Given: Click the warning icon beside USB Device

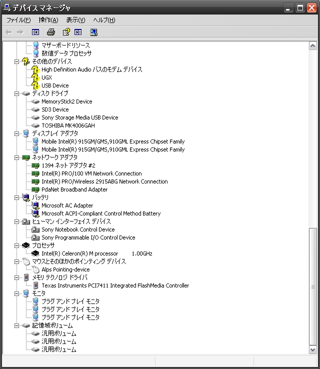Looking at the screenshot, I should point(35,85).
